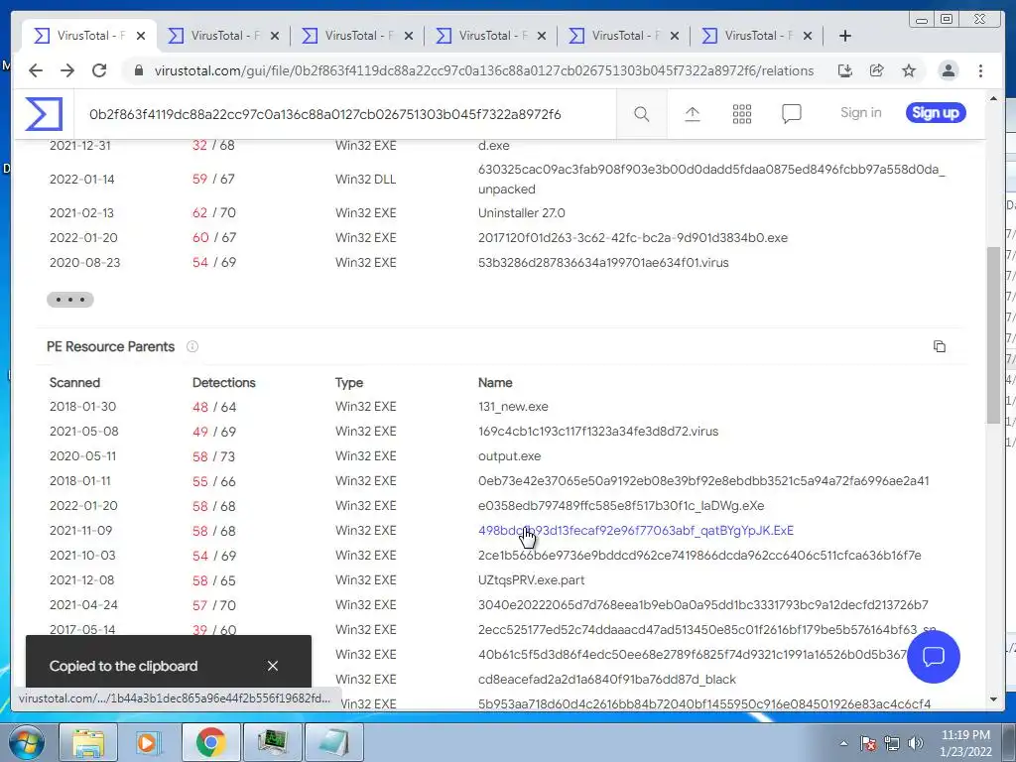Open the apps grid icon
1016x762 pixels.
click(x=742, y=114)
